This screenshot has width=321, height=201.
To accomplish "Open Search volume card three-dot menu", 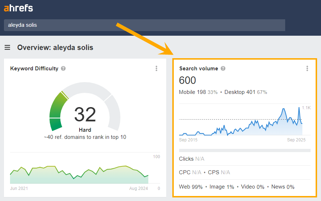I will point(307,68).
